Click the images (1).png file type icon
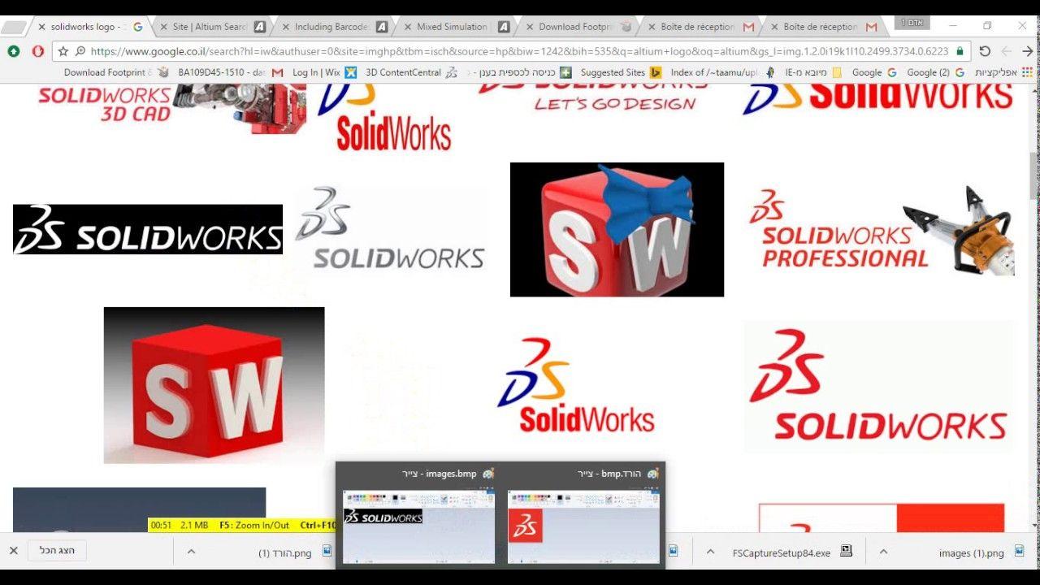Viewport: 1040px width, 585px height. [1019, 552]
